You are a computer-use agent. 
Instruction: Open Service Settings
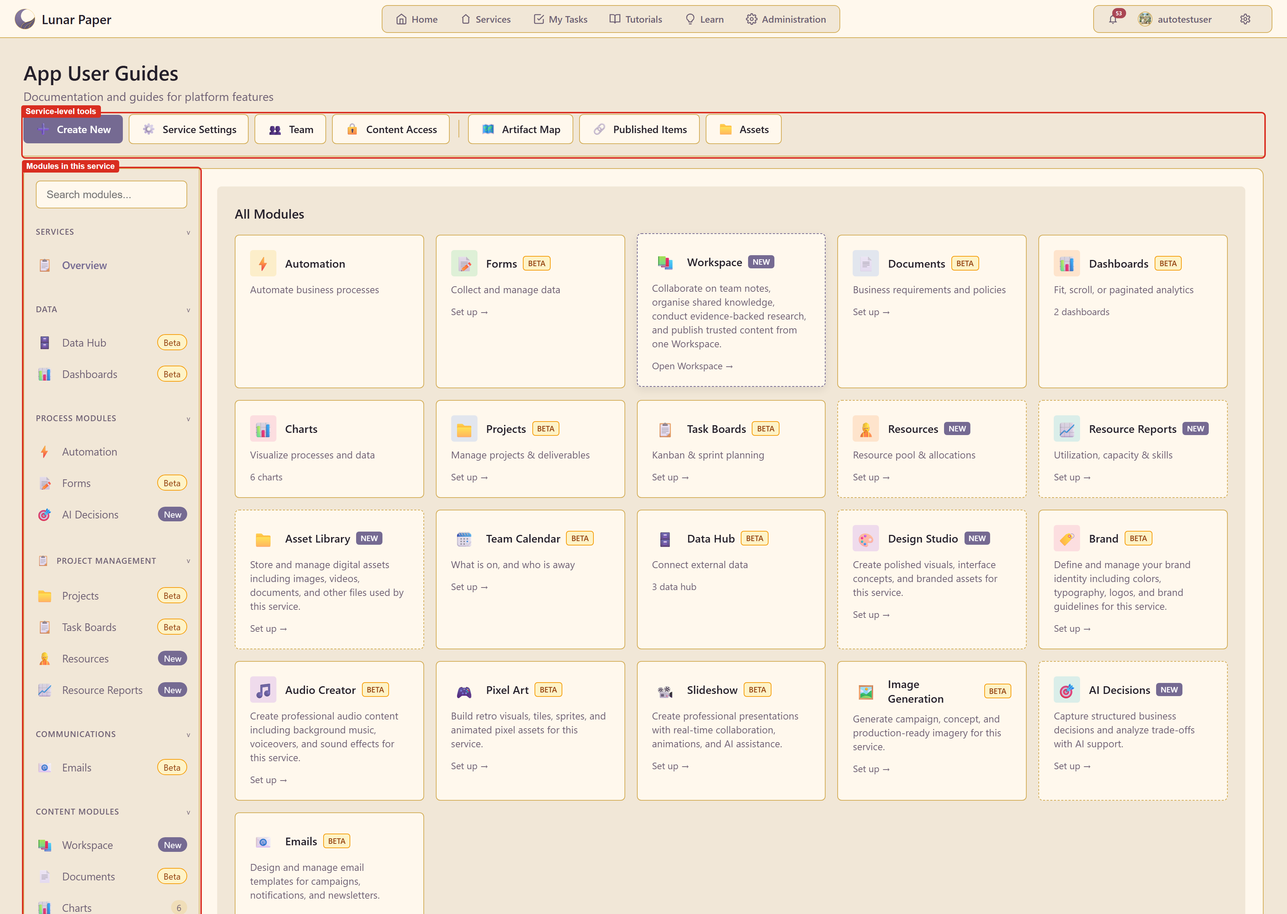coord(189,129)
